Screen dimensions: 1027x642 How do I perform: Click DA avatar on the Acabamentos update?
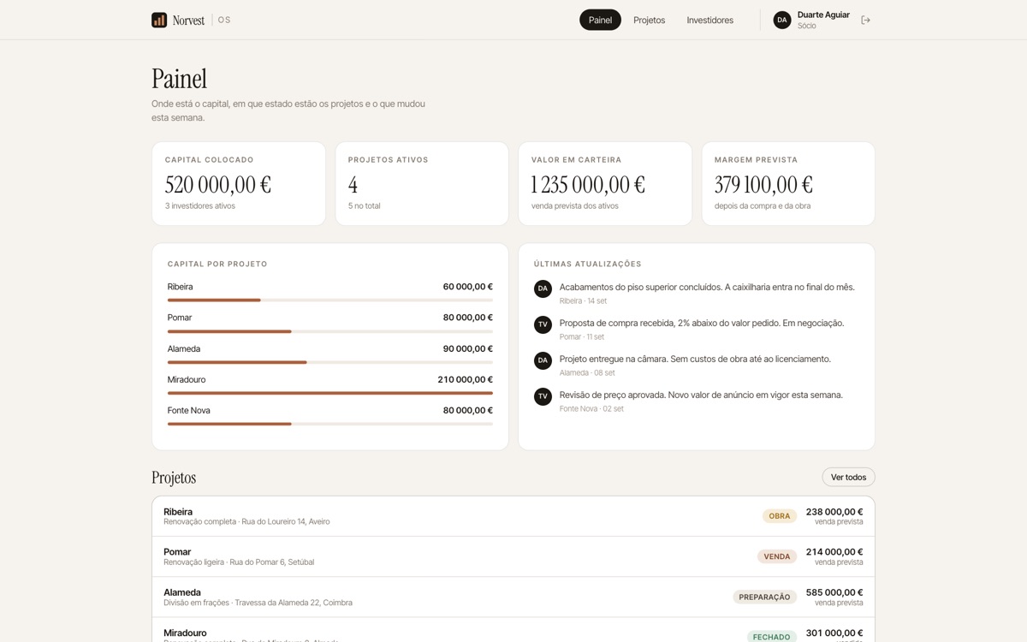(x=543, y=288)
